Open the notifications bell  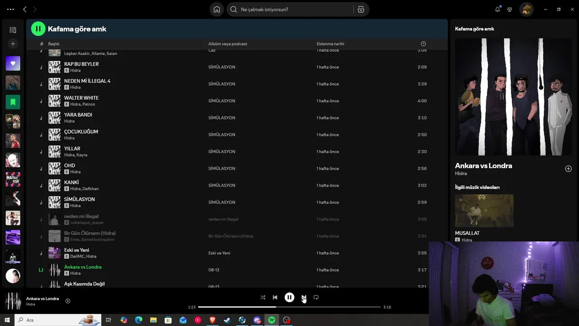coord(498,9)
